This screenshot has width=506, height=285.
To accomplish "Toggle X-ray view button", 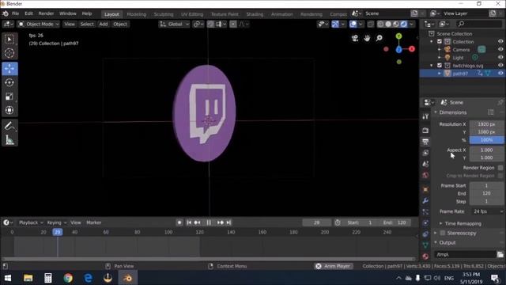I will pos(370,25).
